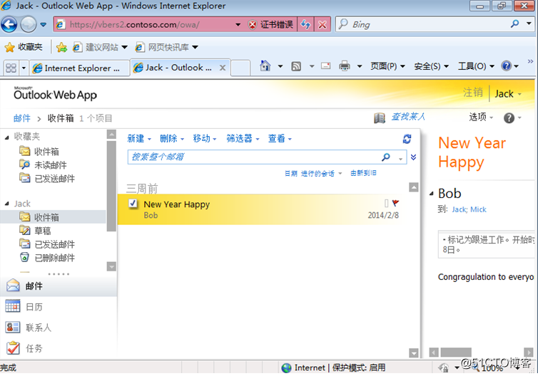538x376 pixels.
Task: Collapse the 收藏夹 favorites folder group
Action: [x=7, y=137]
